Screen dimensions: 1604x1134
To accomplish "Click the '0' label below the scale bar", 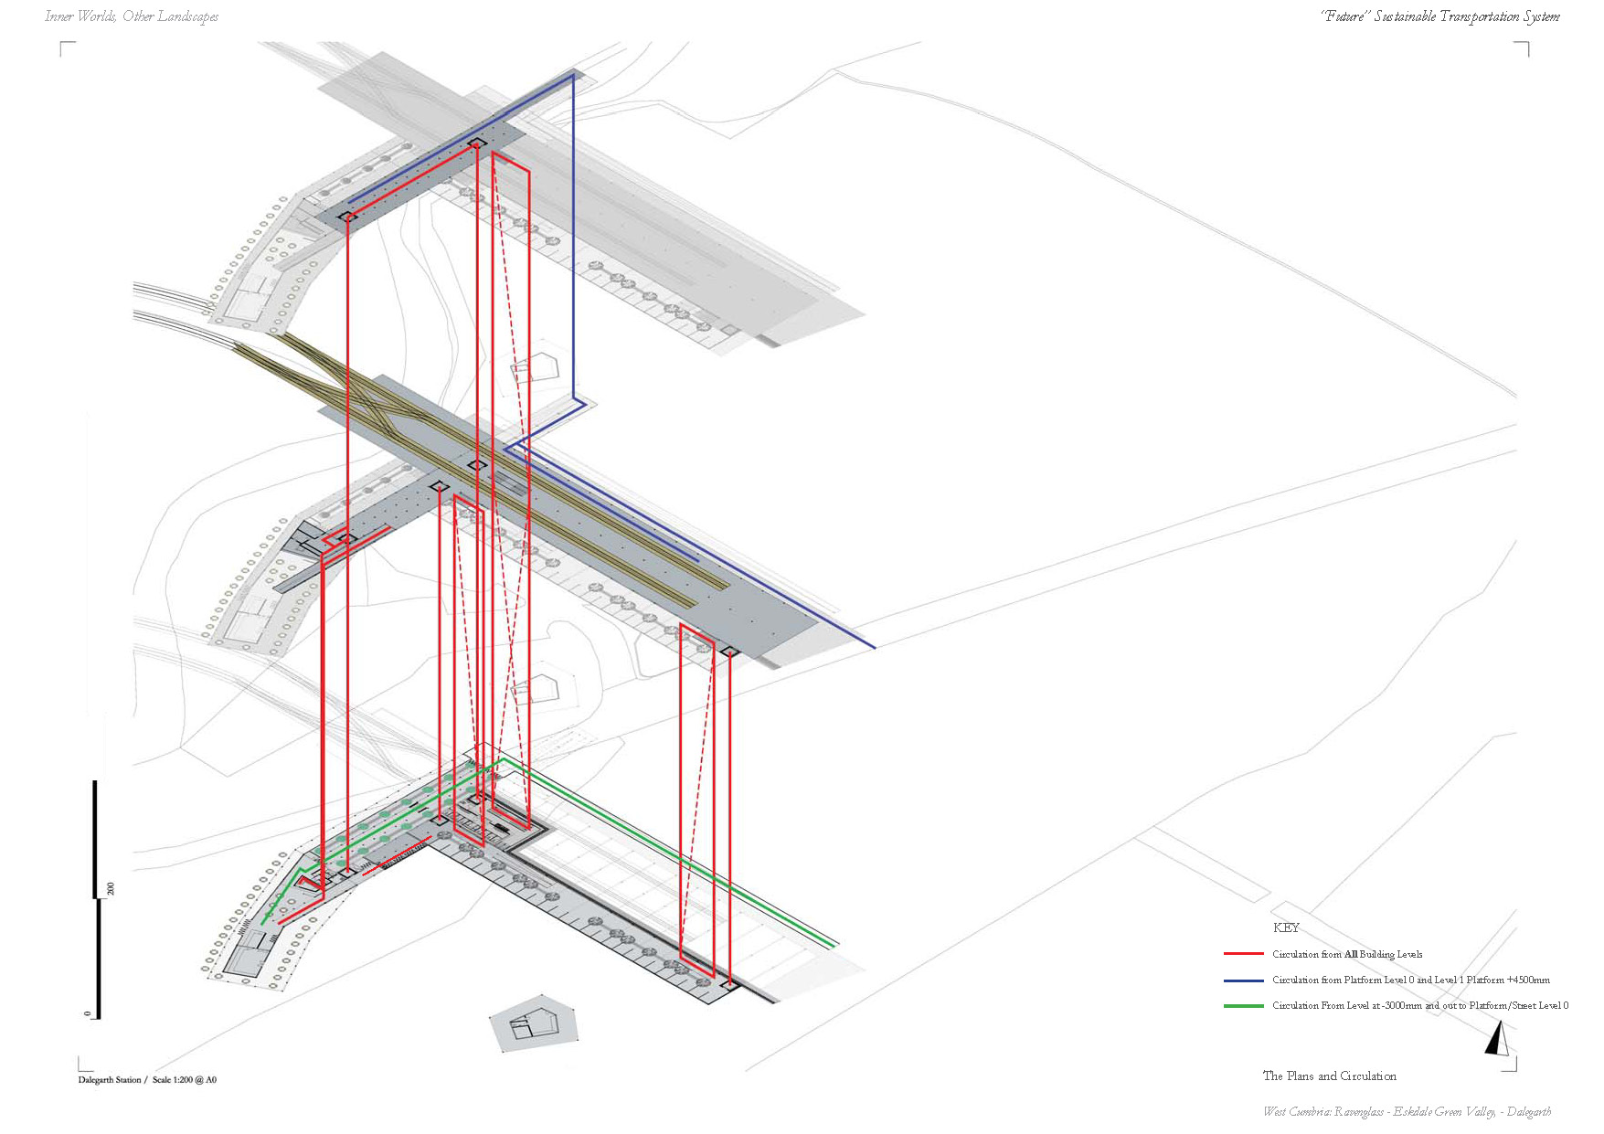I will click(88, 1013).
